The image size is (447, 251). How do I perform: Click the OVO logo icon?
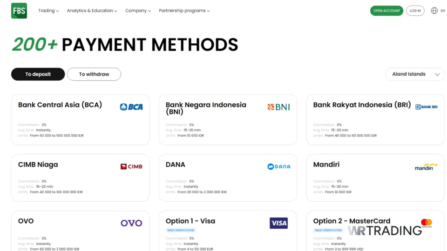pos(131,223)
